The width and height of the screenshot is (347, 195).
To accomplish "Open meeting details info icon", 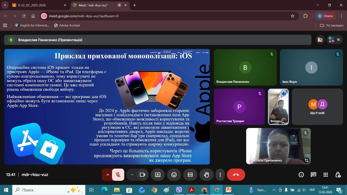I will 301,175.
